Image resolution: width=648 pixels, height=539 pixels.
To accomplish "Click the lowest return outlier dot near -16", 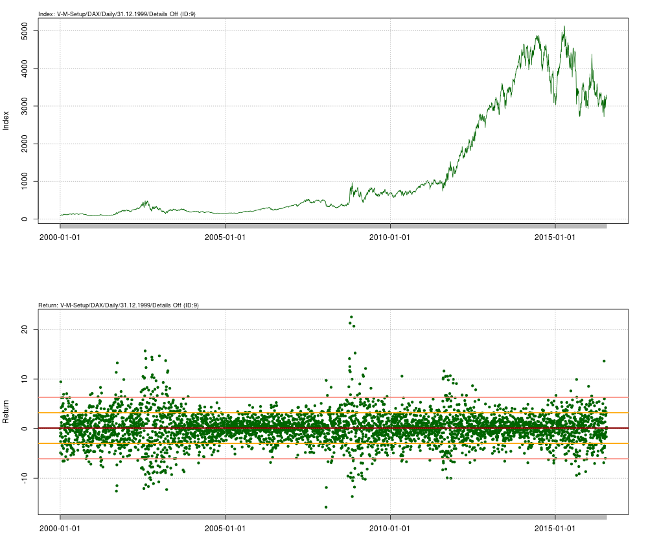I will pyautogui.click(x=326, y=507).
